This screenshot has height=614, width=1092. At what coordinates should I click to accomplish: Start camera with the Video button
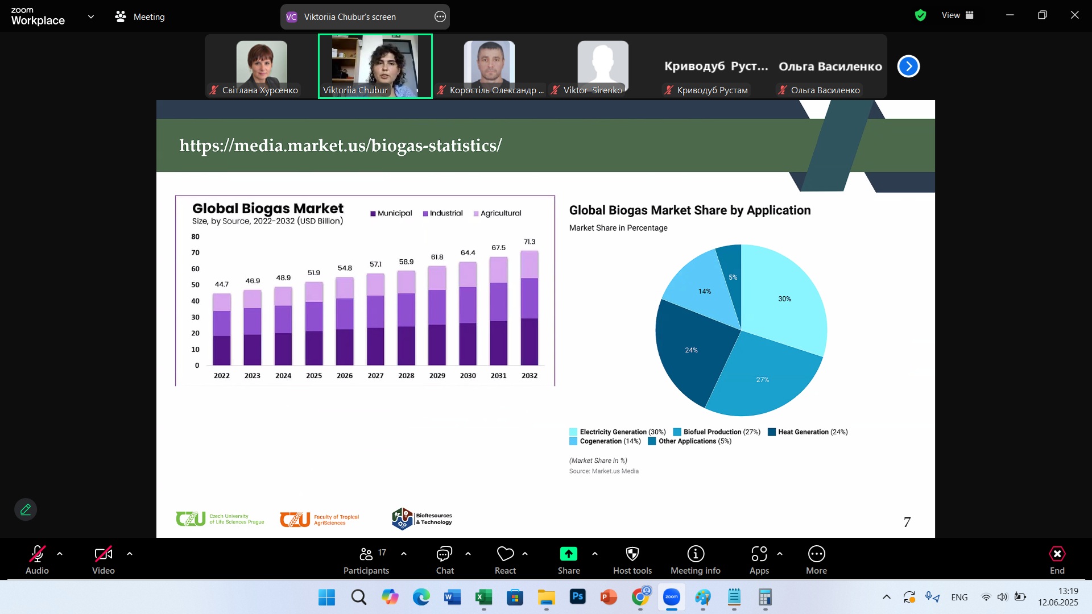pyautogui.click(x=104, y=560)
